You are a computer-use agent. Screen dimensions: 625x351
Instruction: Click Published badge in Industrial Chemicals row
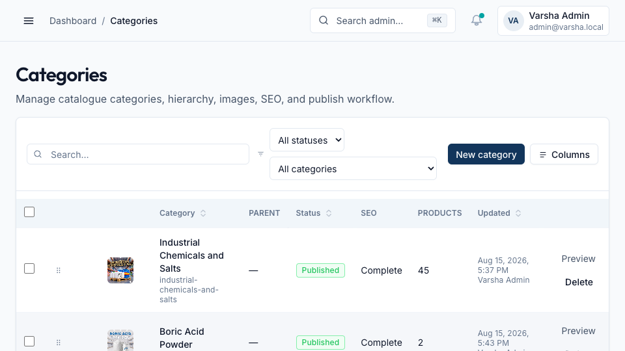pyautogui.click(x=320, y=270)
